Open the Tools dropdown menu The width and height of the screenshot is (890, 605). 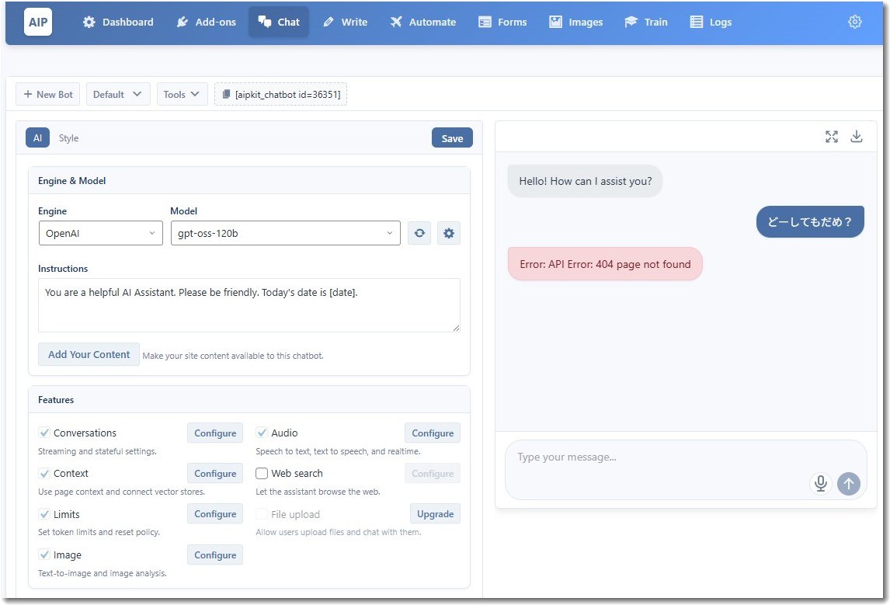pos(182,95)
